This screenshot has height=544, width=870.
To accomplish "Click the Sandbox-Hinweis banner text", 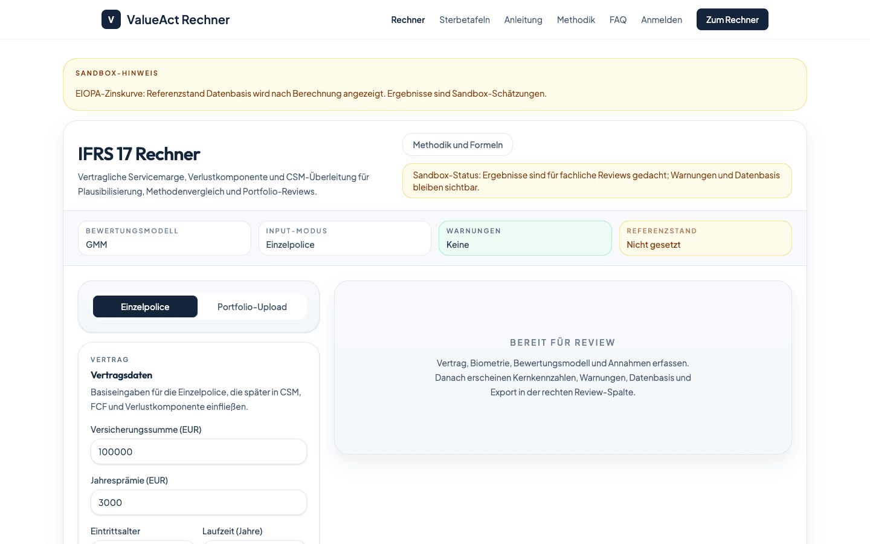I will tap(311, 94).
